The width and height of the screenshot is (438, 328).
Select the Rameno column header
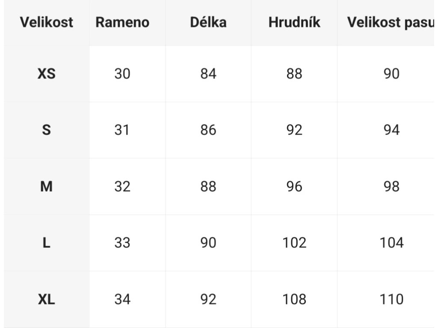click(122, 22)
